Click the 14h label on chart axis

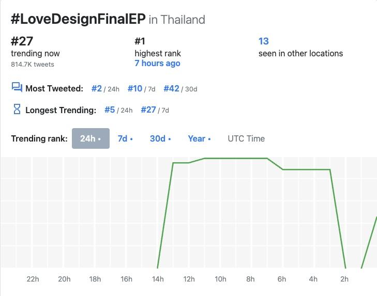(x=157, y=279)
